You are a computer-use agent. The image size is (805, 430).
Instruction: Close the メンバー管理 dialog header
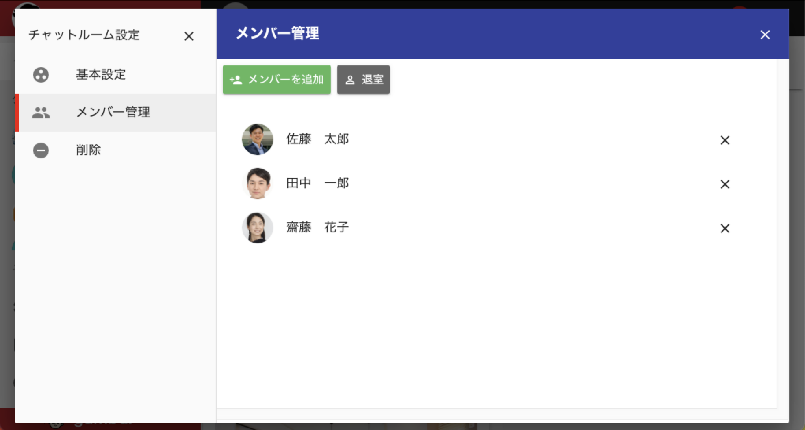coord(765,35)
